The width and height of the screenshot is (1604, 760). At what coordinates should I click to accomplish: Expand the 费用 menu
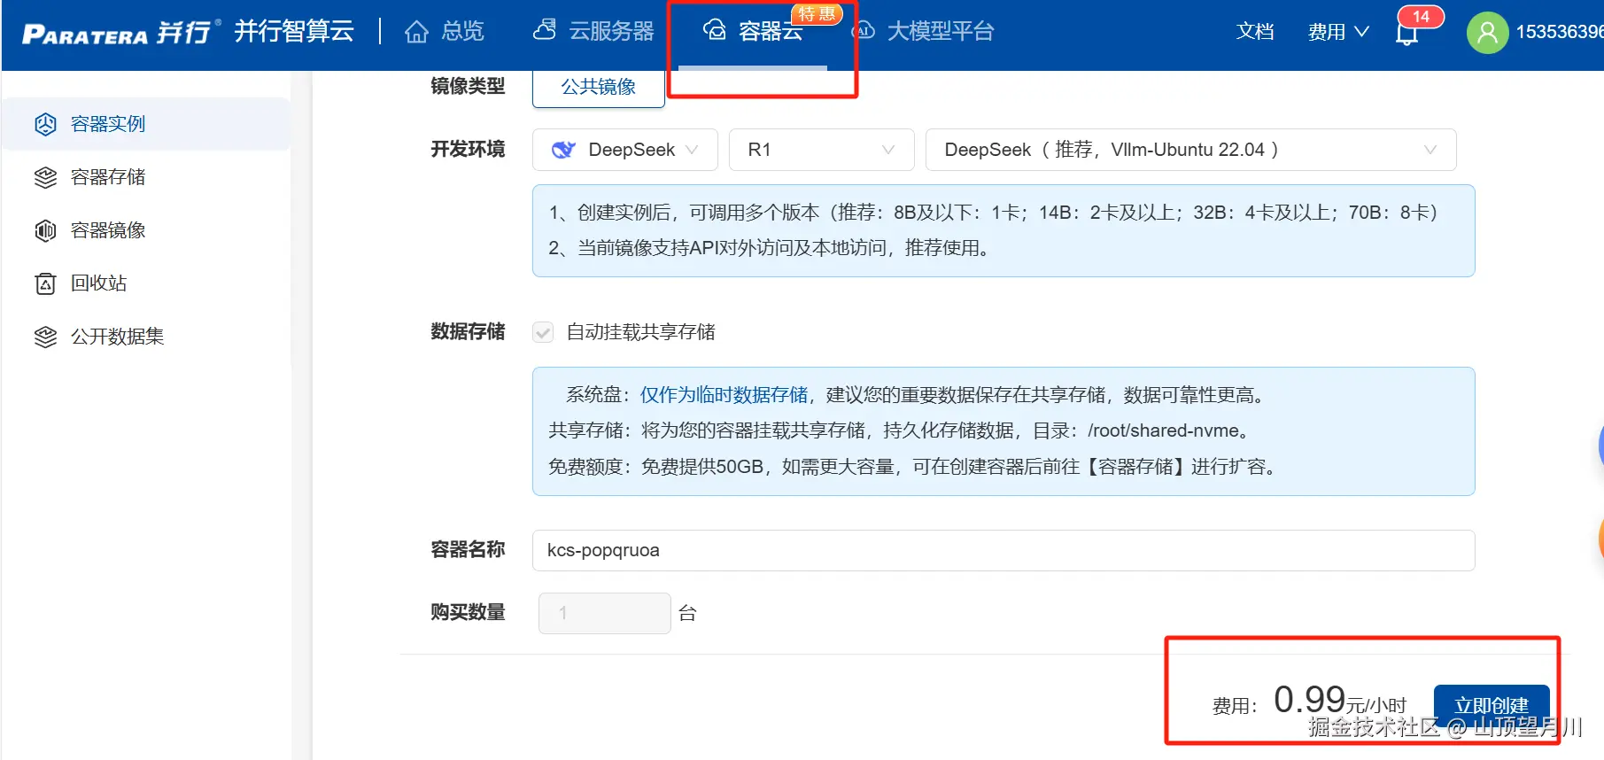[x=1338, y=32]
